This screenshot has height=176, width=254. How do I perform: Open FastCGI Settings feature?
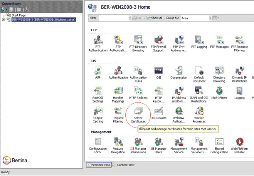[98, 95]
